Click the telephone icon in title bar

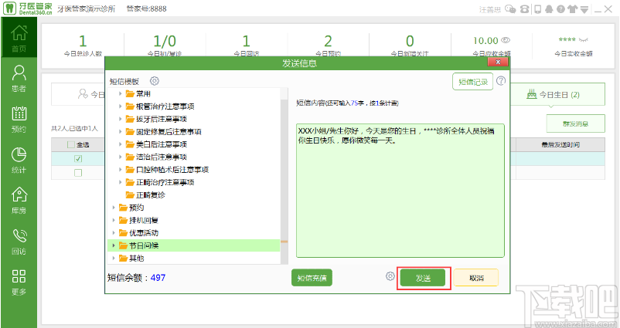point(525,9)
